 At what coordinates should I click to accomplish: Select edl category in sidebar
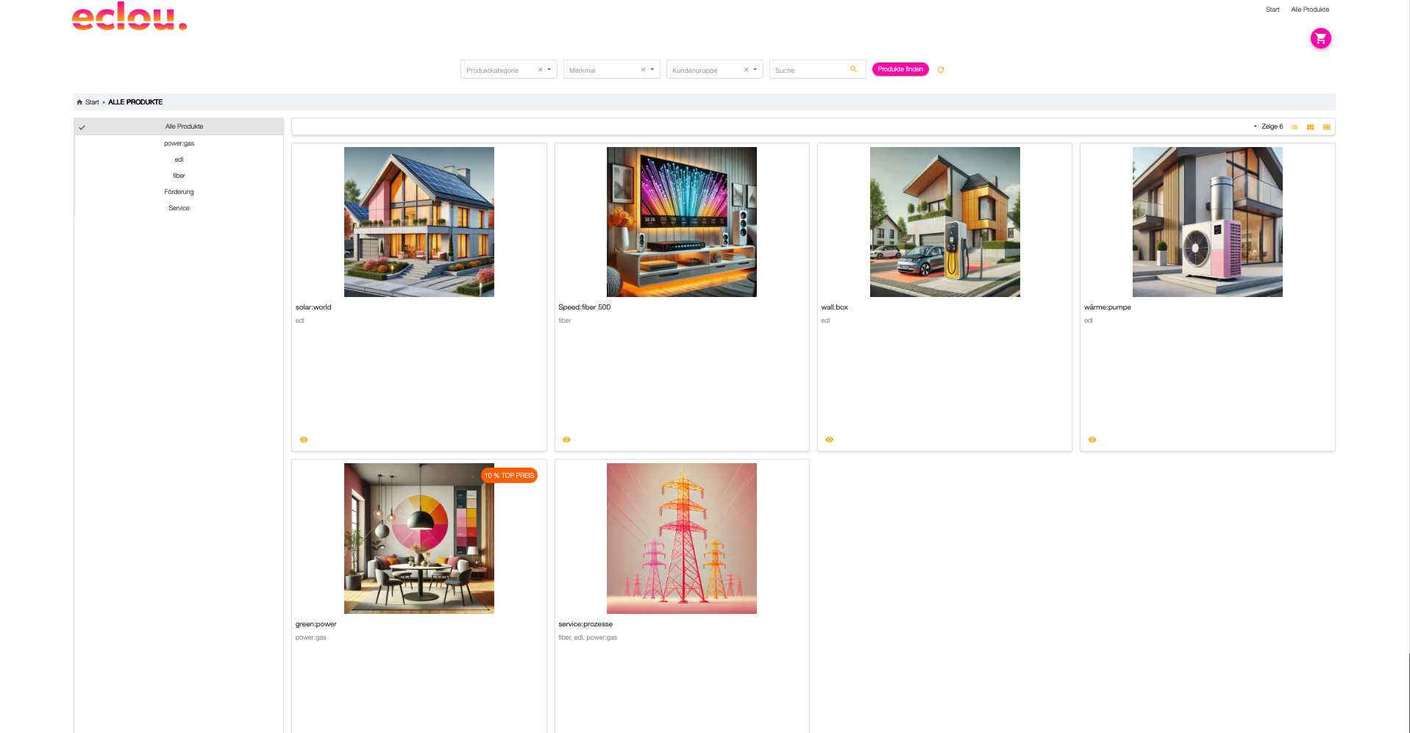179,160
